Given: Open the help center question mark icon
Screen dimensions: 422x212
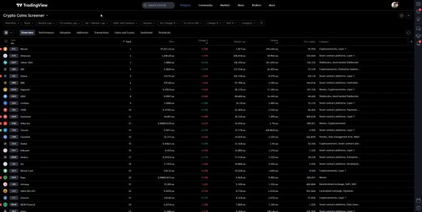Looking at the screenshot, I should (x=418, y=208).
